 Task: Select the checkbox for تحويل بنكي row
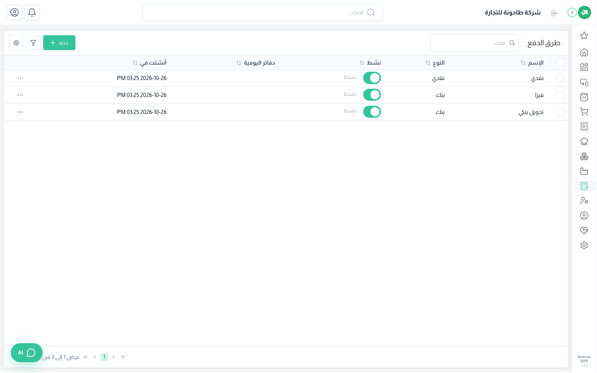coord(561,112)
